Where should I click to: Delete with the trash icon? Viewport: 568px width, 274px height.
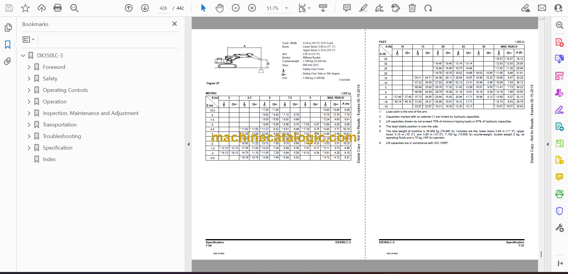[x=412, y=8]
